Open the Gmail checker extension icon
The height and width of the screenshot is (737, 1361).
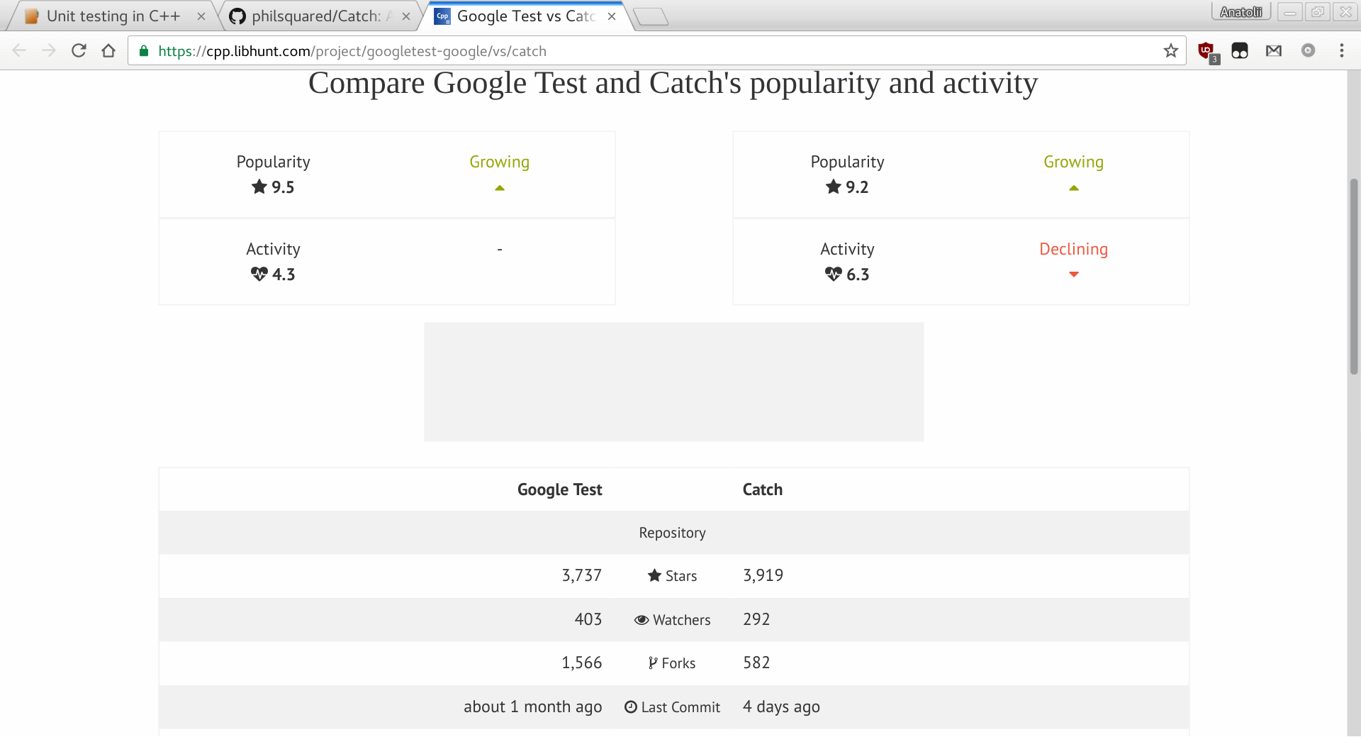tap(1274, 50)
